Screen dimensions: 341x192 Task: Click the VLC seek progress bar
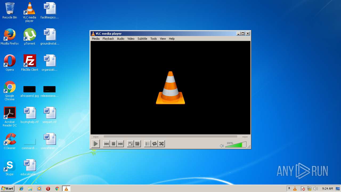tap(170, 137)
